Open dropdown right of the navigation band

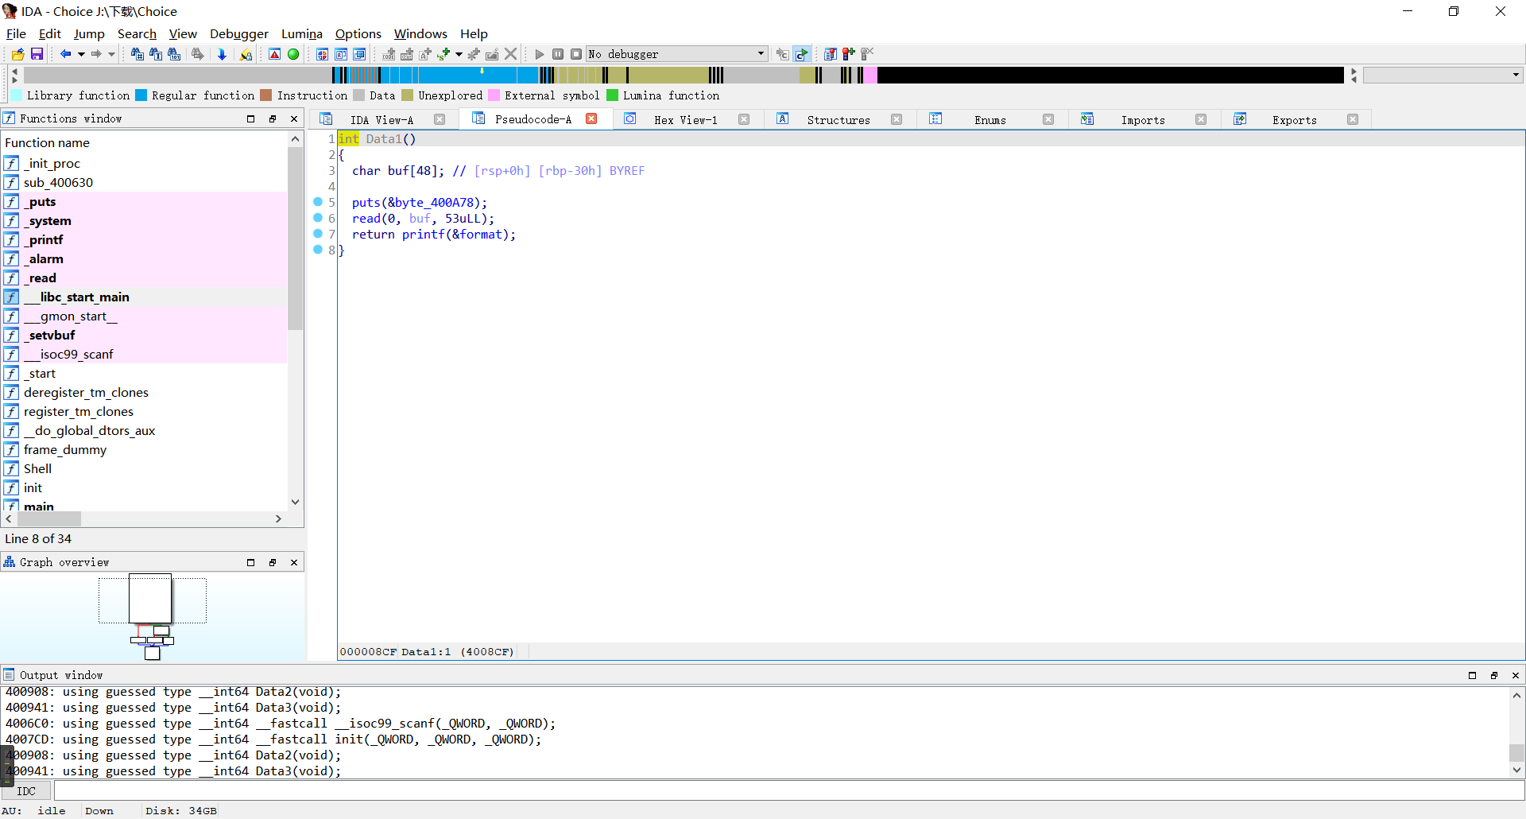tap(1516, 75)
